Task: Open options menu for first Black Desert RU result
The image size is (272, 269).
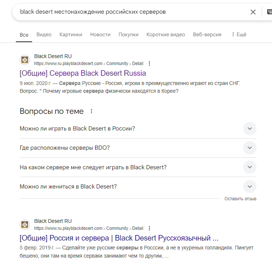Action: [x=149, y=64]
